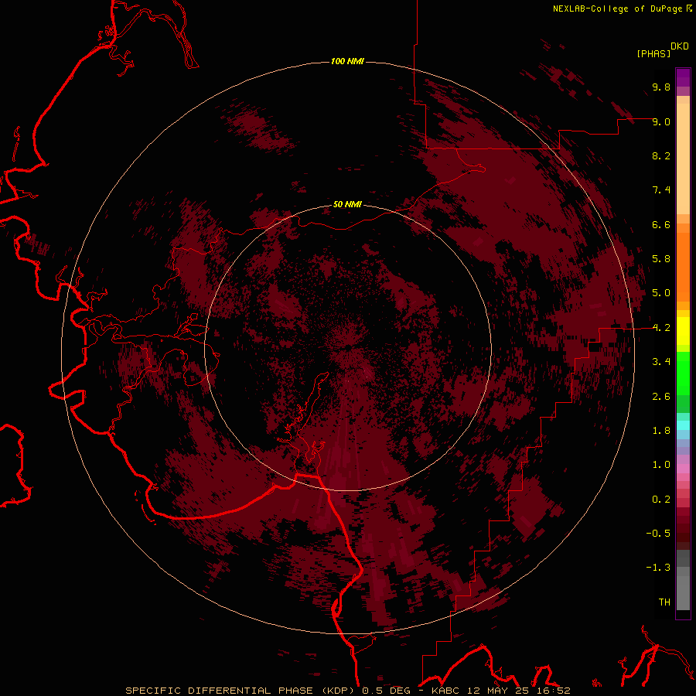Pick the cyan segment of the color scale

(x=683, y=425)
